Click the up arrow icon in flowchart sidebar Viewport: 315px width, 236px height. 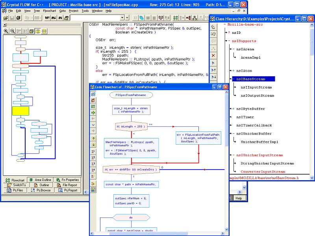click(93, 138)
